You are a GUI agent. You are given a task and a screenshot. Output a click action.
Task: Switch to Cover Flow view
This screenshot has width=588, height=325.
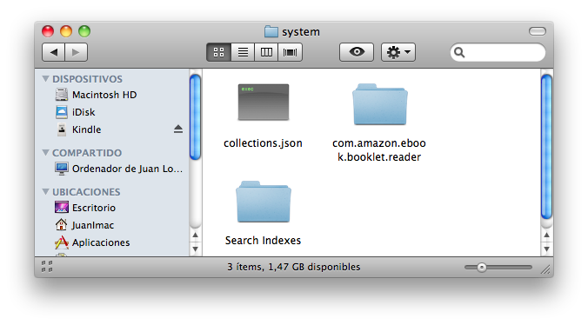290,52
